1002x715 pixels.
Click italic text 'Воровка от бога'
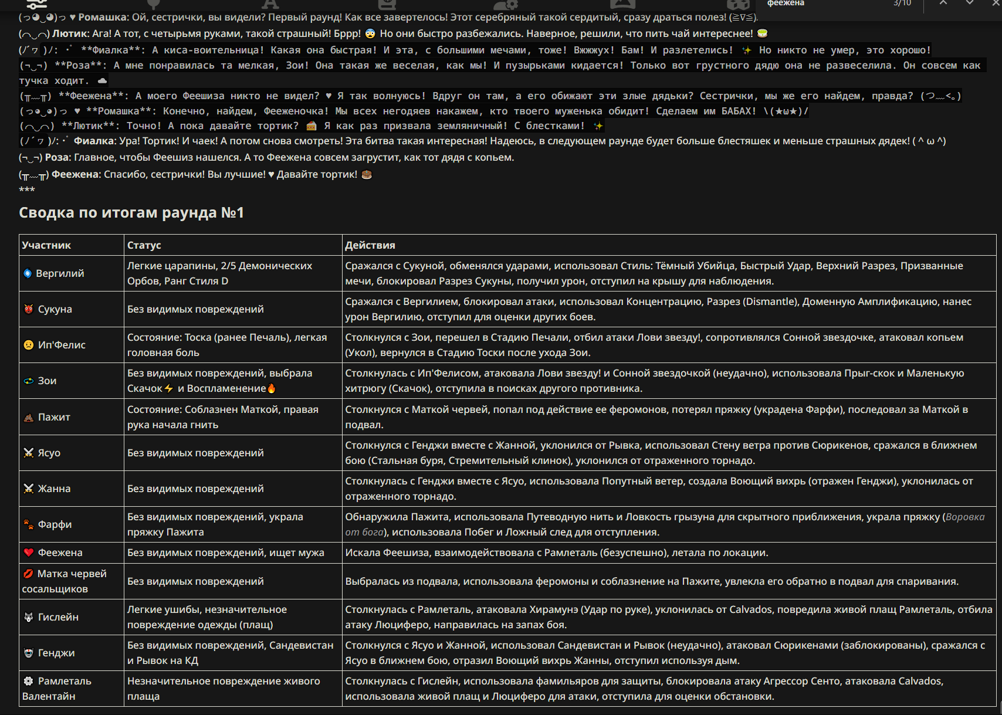[x=966, y=517]
